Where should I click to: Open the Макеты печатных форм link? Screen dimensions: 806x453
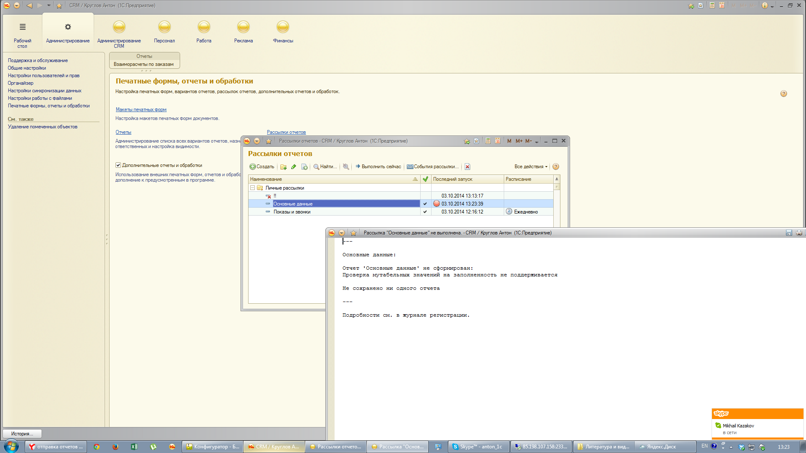(x=141, y=109)
